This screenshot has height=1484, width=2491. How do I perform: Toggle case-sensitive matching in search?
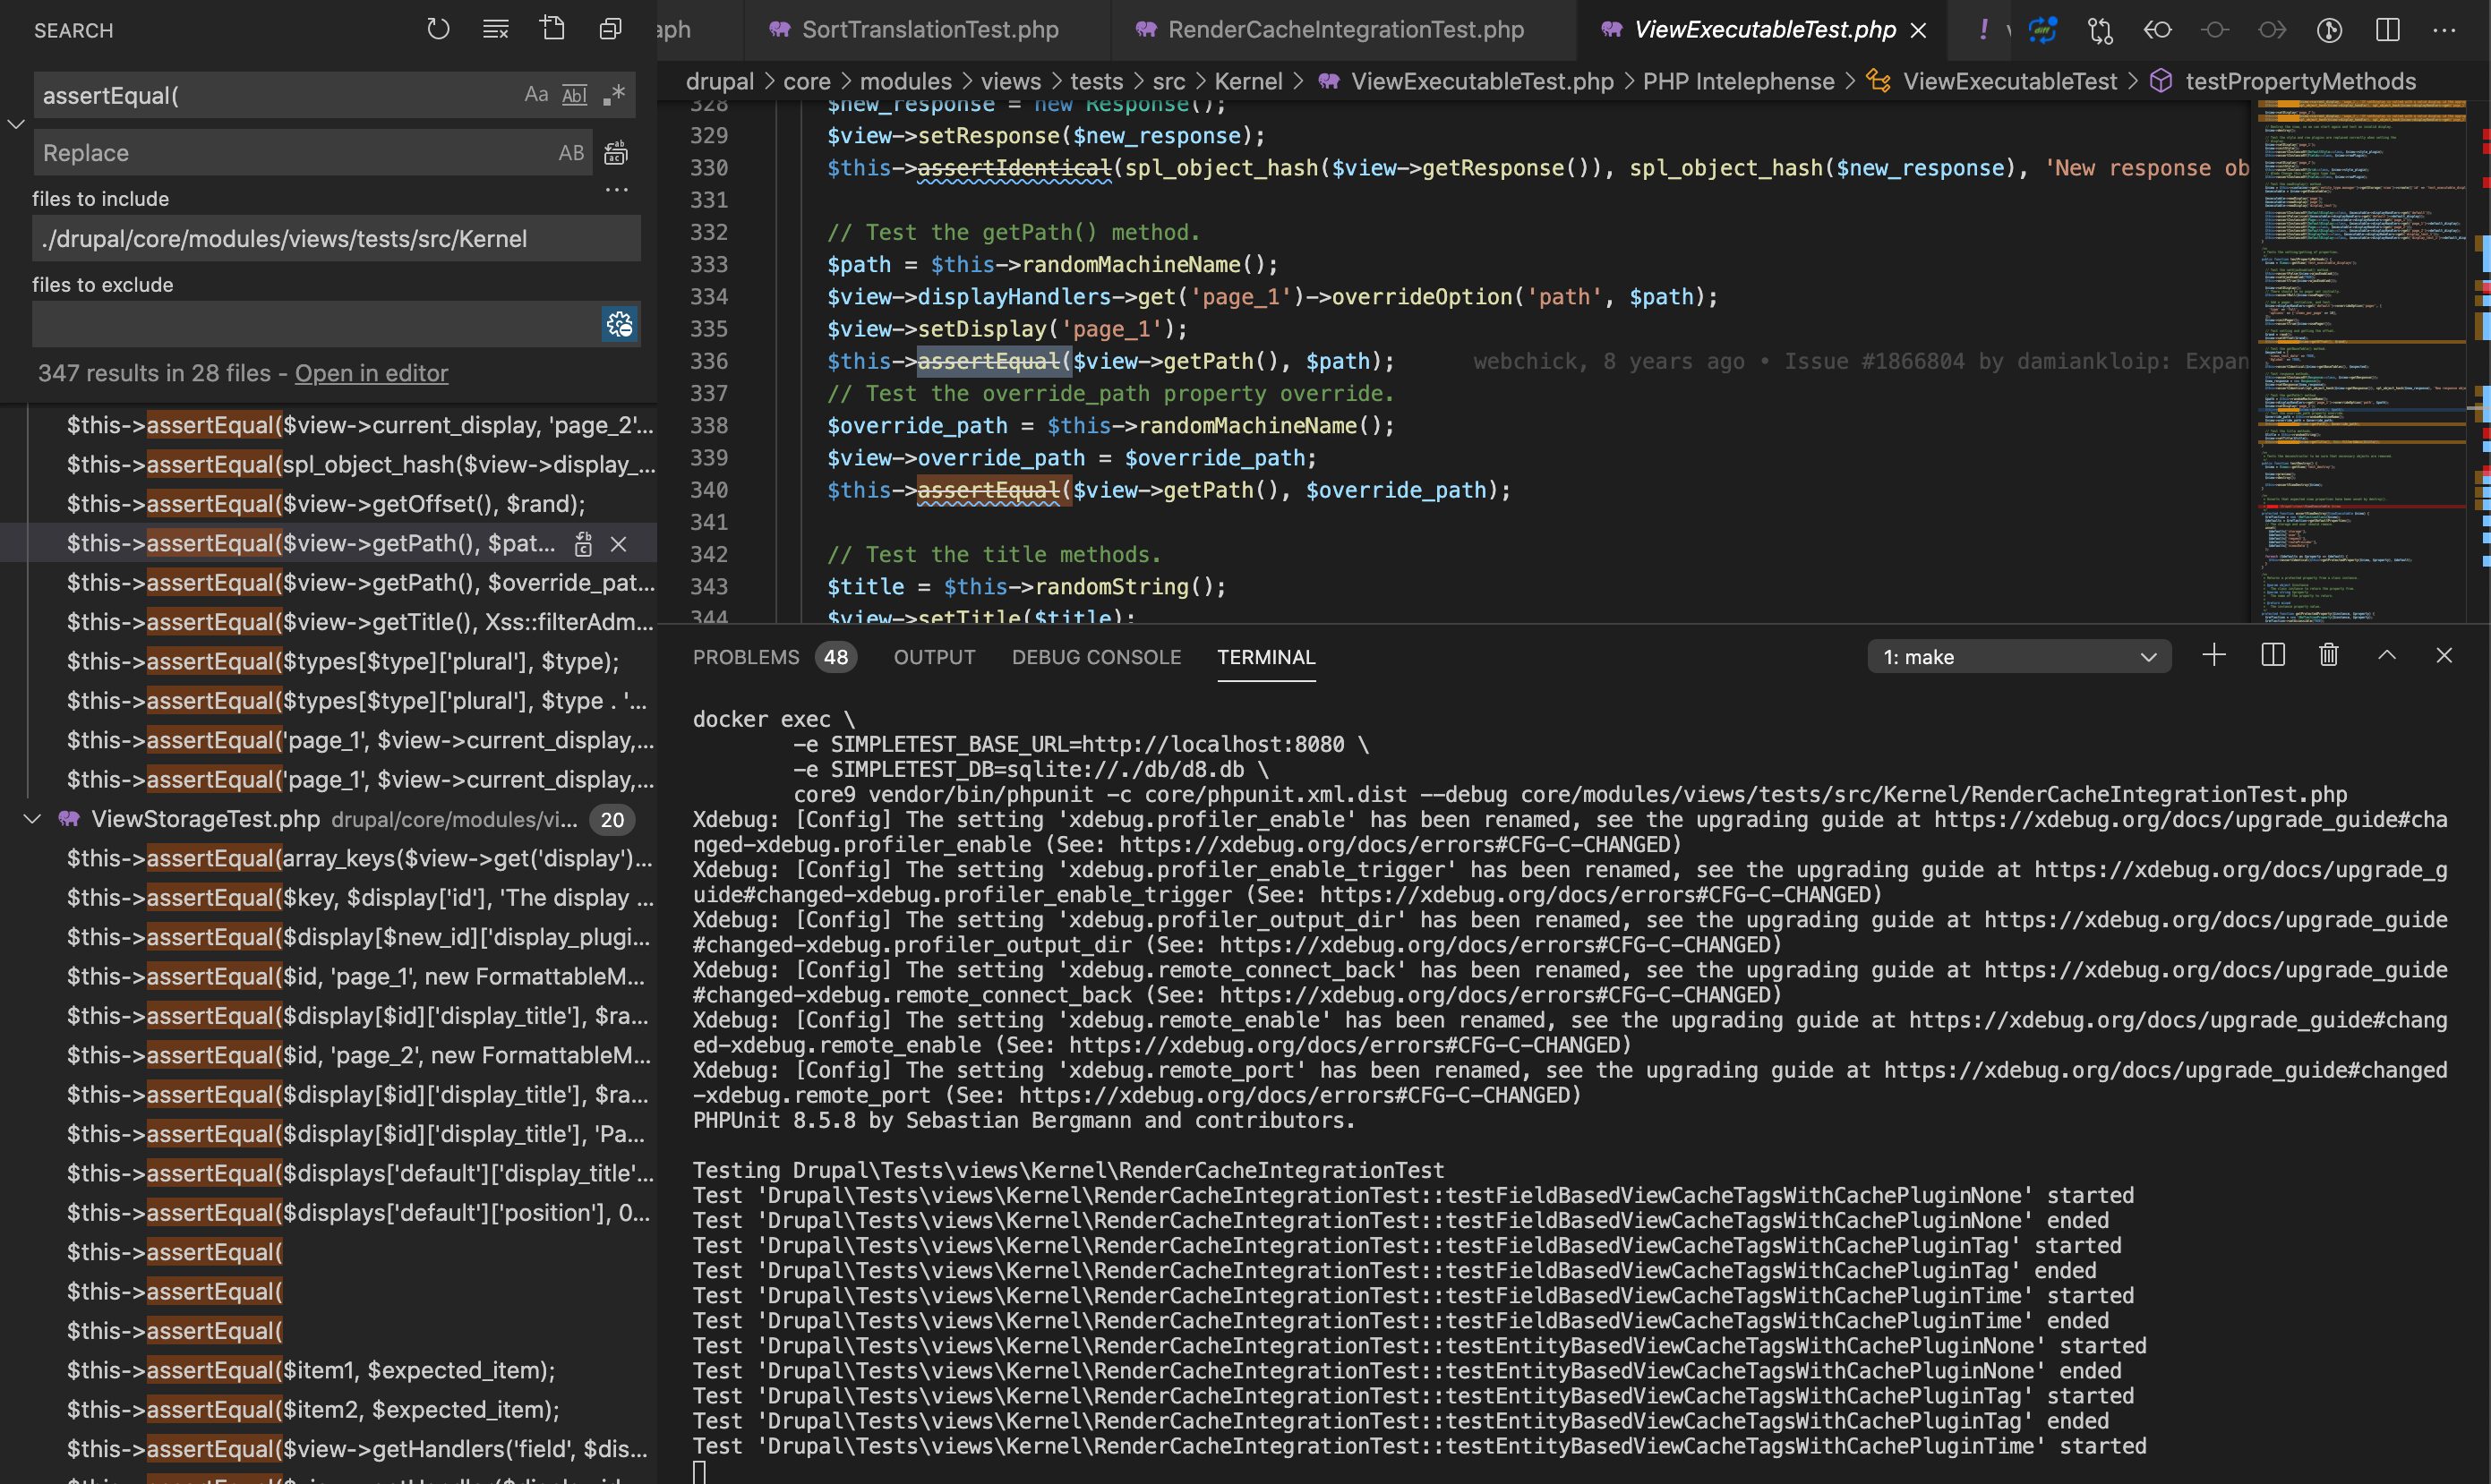click(536, 94)
